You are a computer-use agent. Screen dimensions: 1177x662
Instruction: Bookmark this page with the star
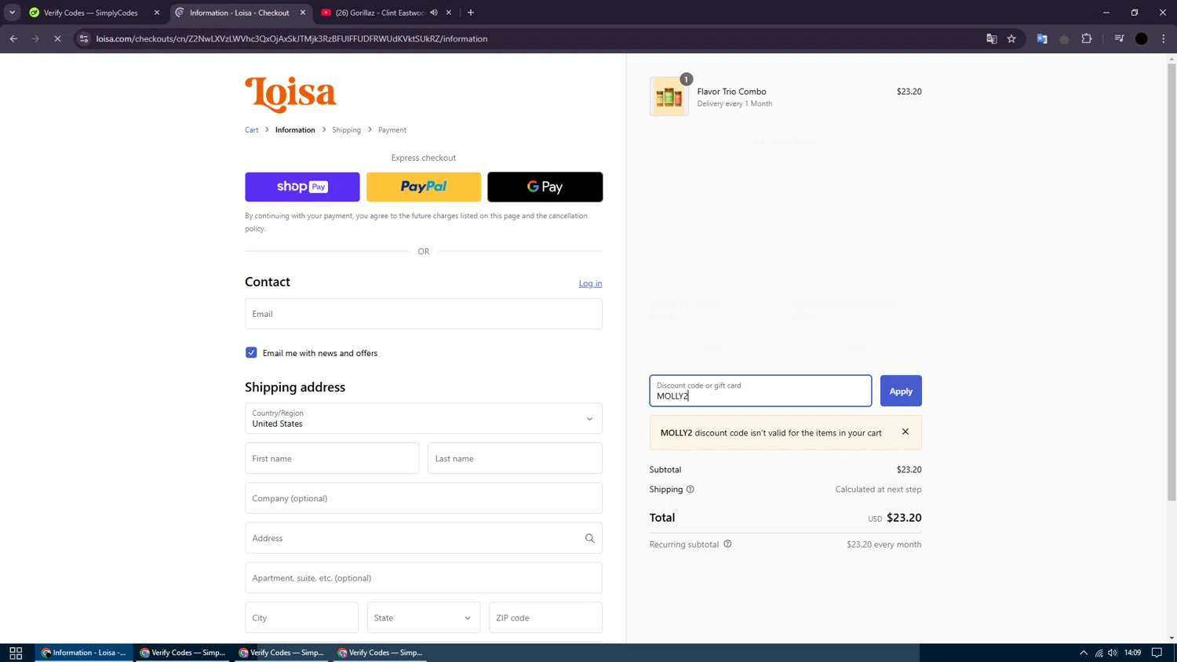coord(1011,38)
